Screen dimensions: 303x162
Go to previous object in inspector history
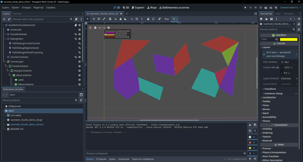(x=291, y=19)
